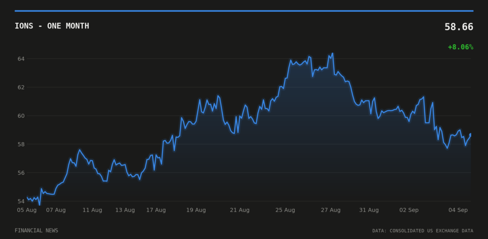The height and width of the screenshot is (239, 488).
Task: Click the 64 y-axis label
Action: click(21, 58)
